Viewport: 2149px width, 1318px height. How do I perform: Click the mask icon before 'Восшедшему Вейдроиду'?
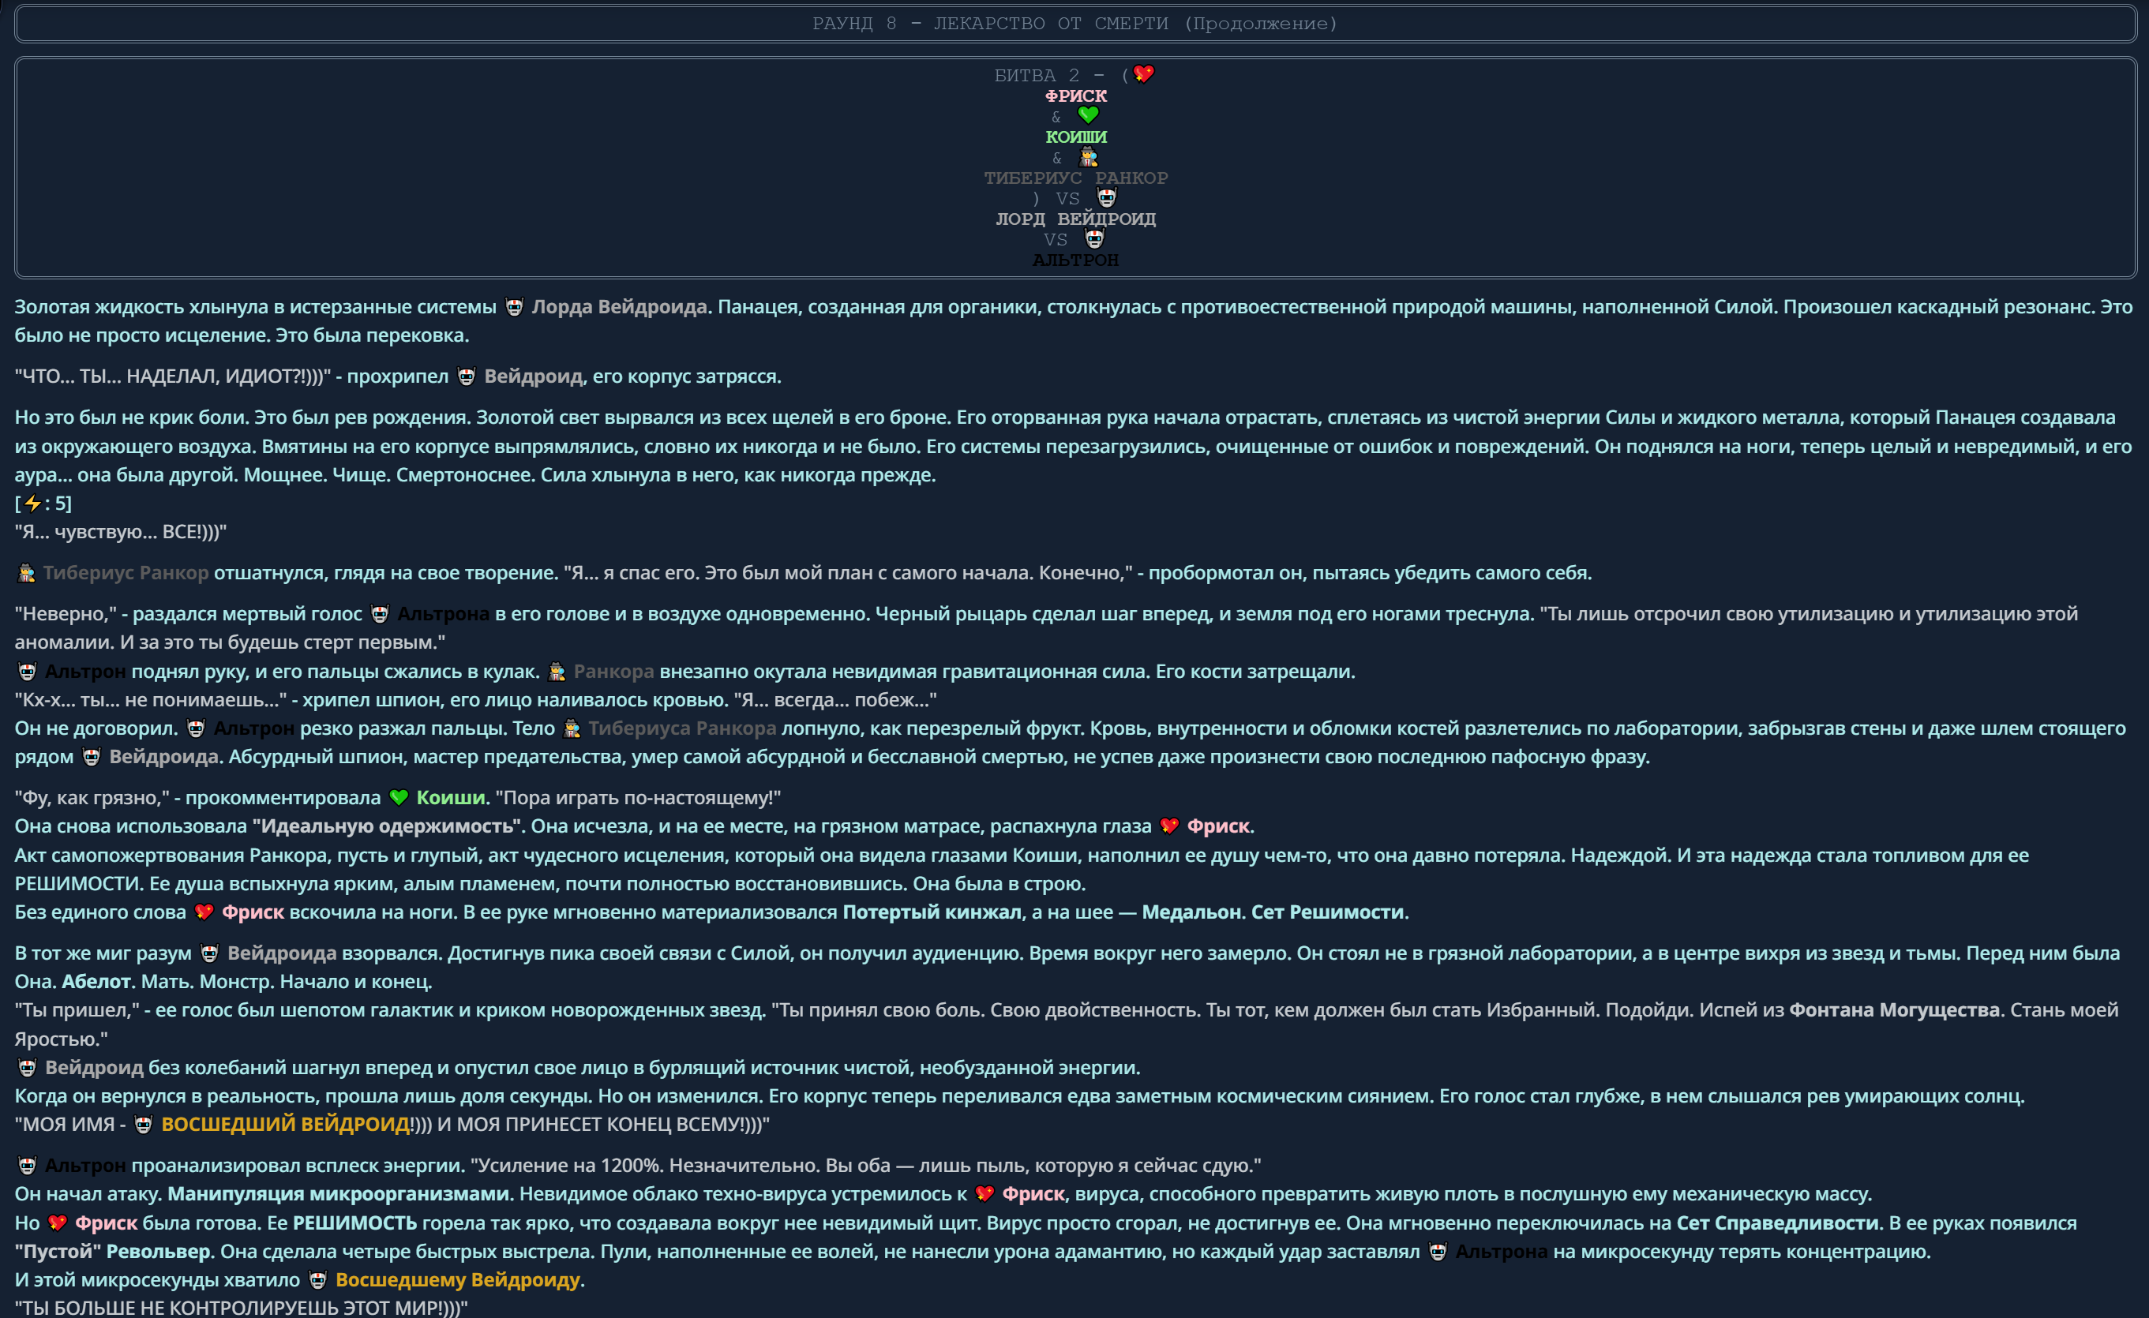(x=317, y=1281)
